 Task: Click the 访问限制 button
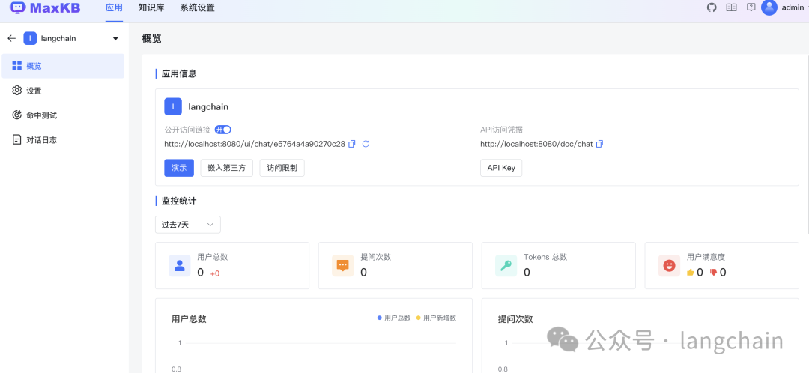(282, 168)
